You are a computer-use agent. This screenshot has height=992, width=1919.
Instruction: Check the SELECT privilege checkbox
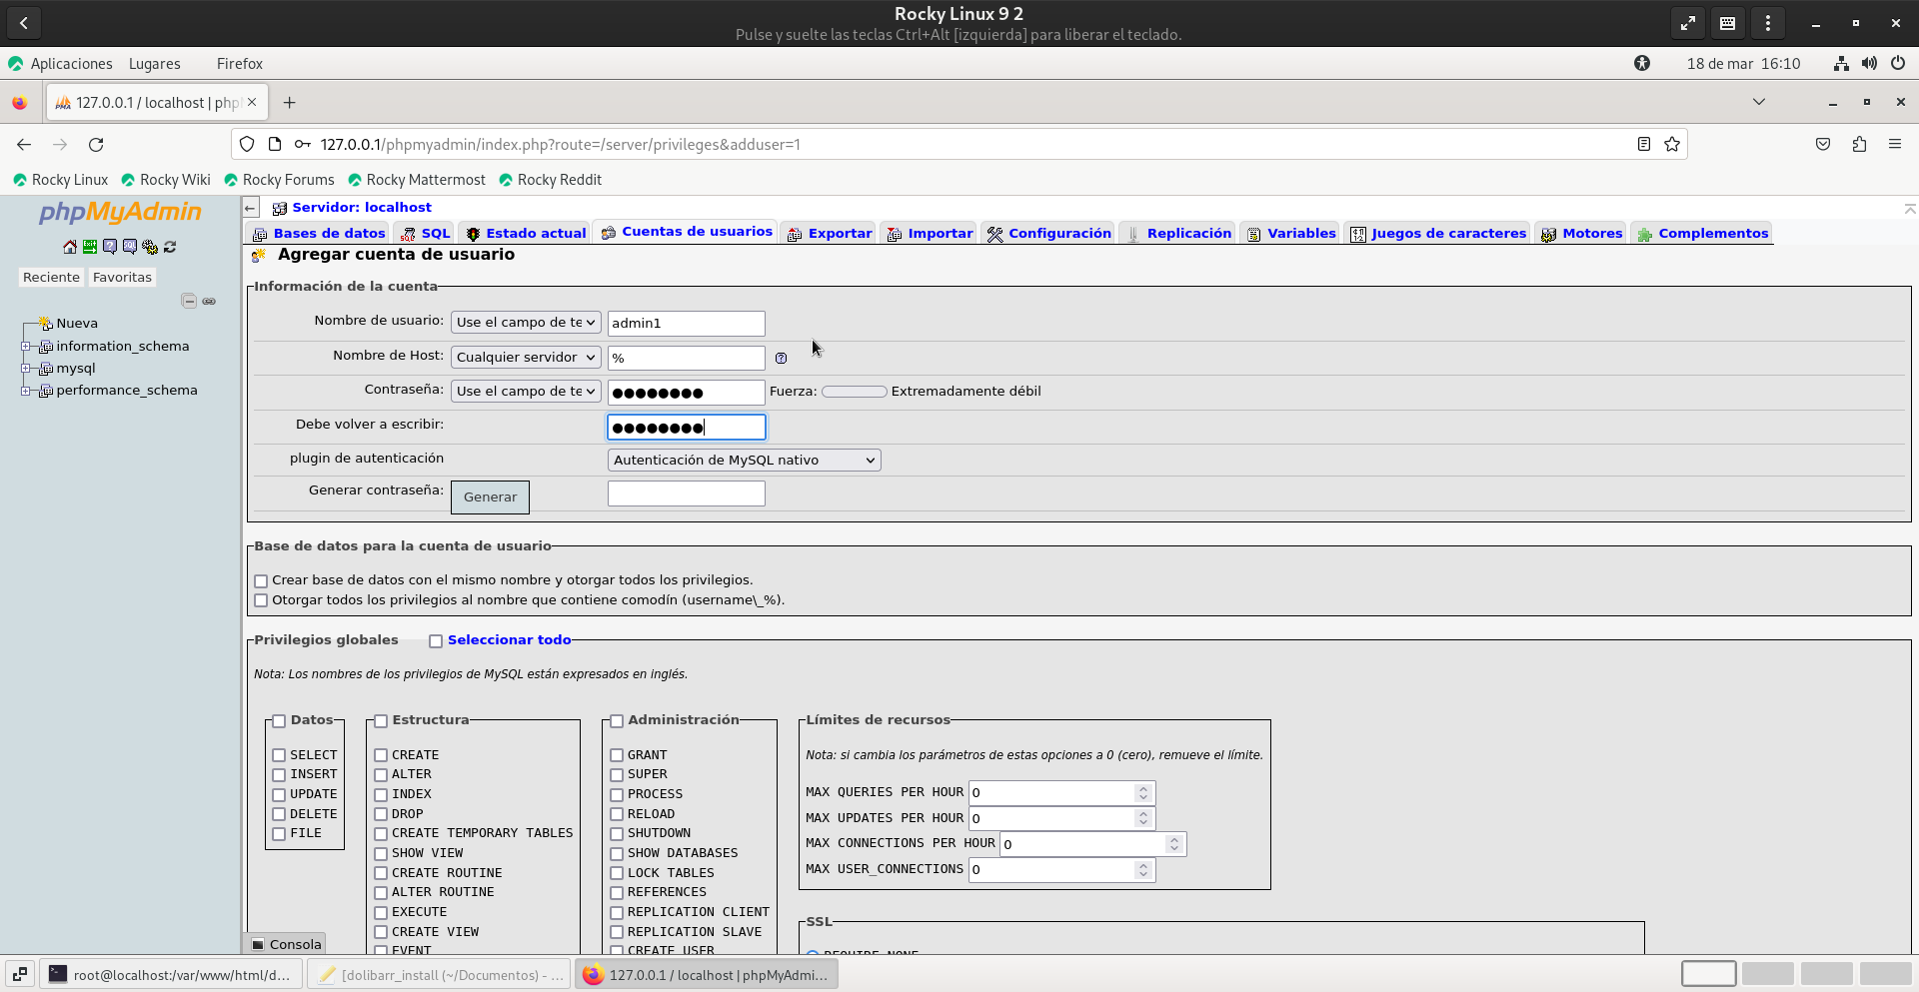[x=279, y=755]
